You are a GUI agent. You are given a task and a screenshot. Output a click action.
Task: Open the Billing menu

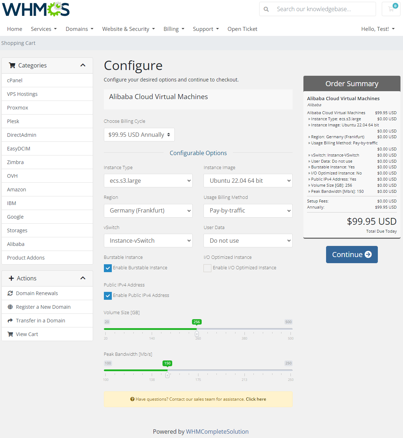click(x=174, y=29)
